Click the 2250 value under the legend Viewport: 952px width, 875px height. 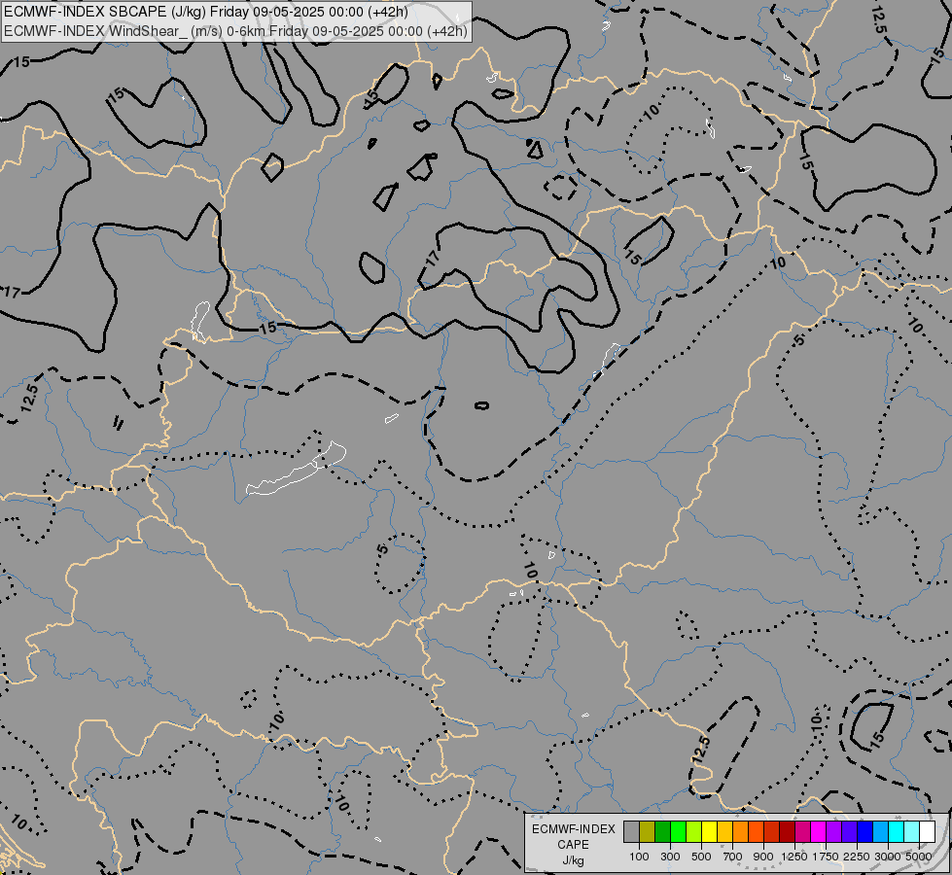[858, 857]
